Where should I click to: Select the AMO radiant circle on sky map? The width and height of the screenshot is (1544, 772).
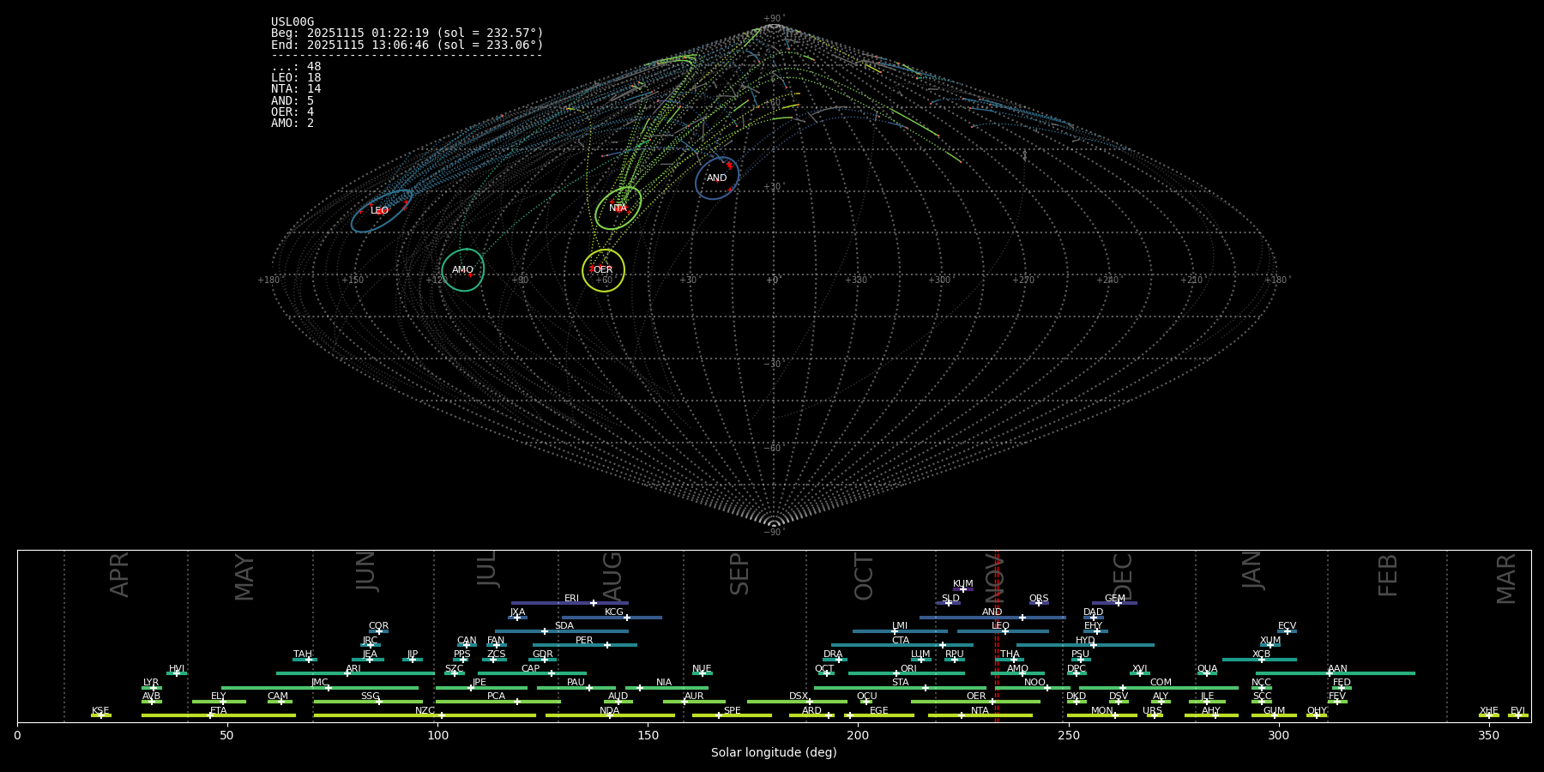click(462, 270)
